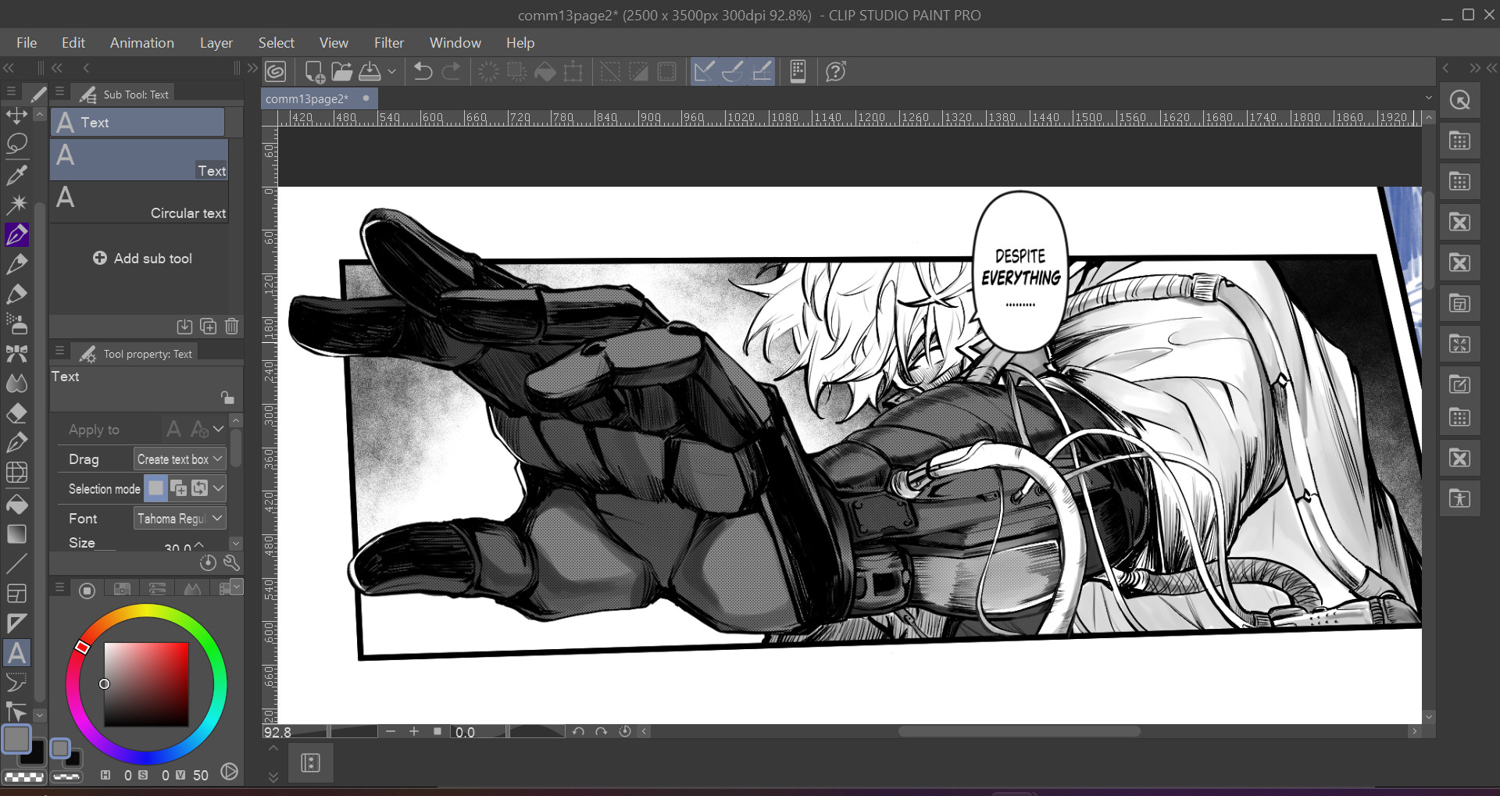The height and width of the screenshot is (796, 1500).
Task: Select the Lasso selection tool
Action: (16, 144)
